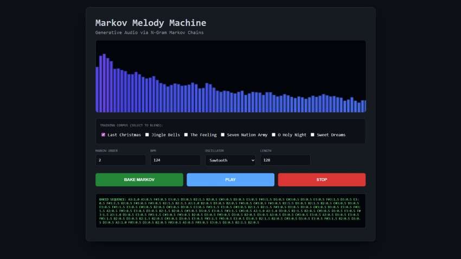Enable the Jingle Bells checkbox
The width and height of the screenshot is (461, 259).
[x=147, y=134]
